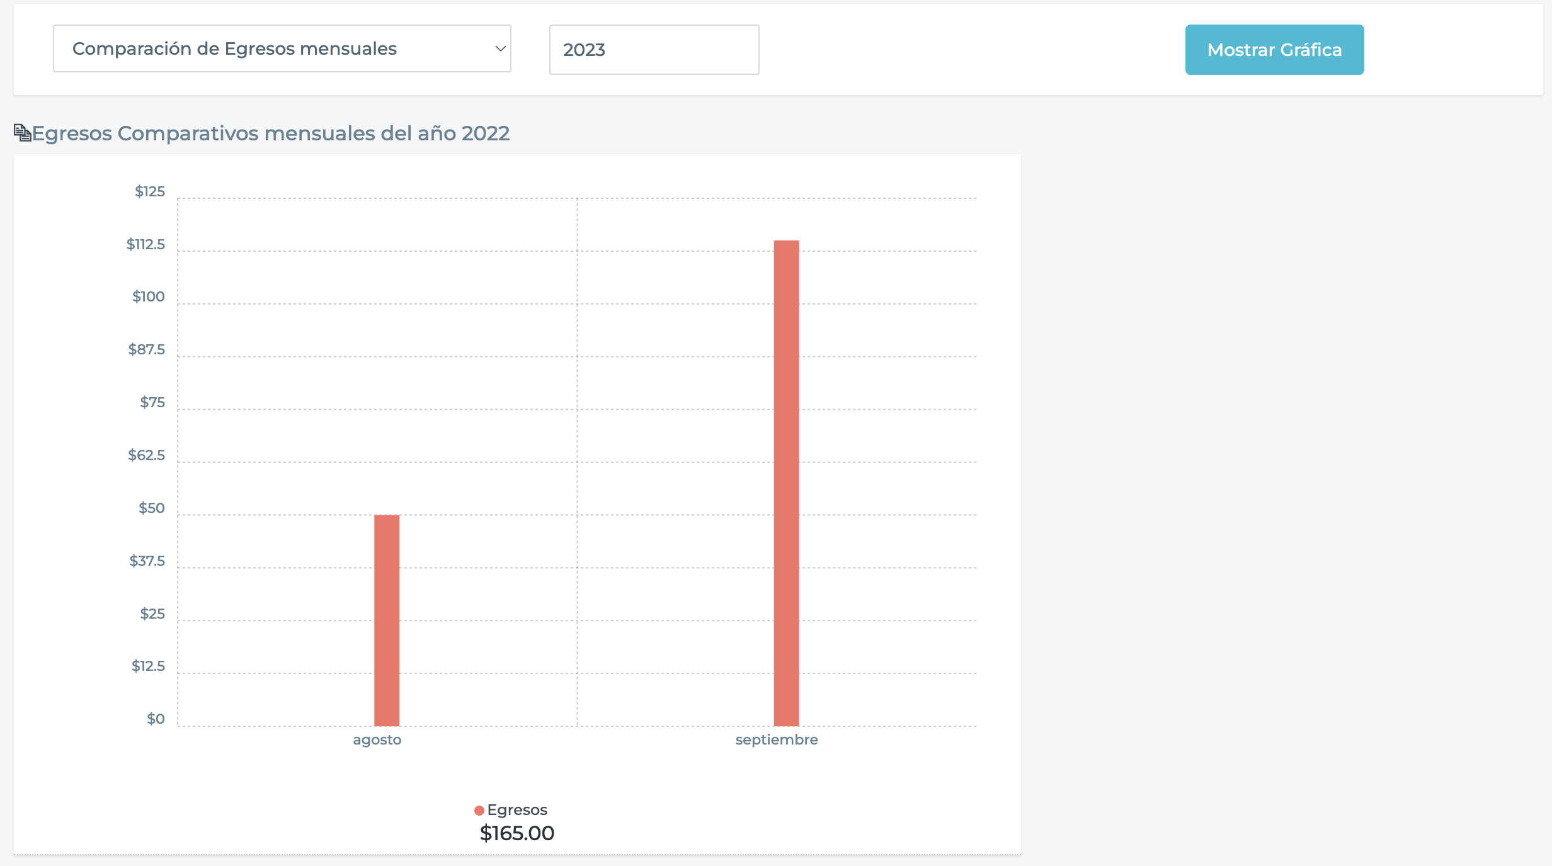This screenshot has height=866, width=1552.
Task: Click the septiembre bar in the chart
Action: 786,483
